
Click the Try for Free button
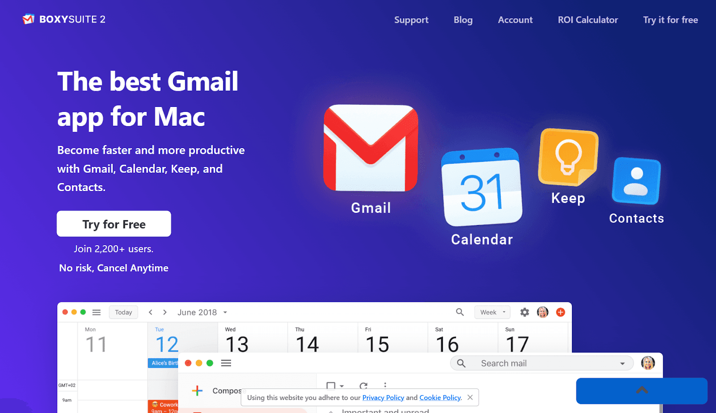[x=114, y=224]
